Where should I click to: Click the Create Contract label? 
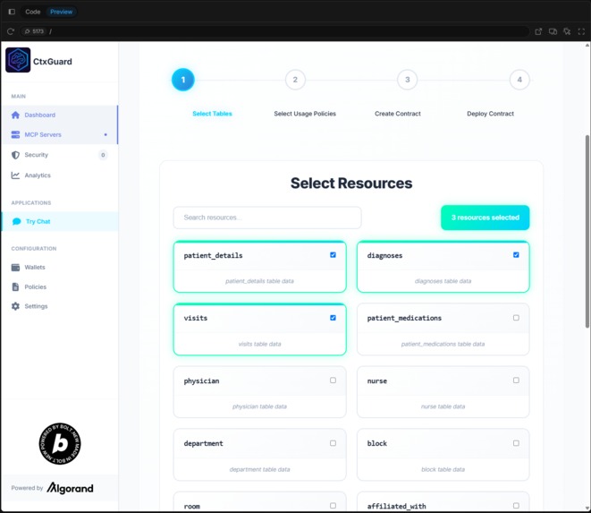398,114
